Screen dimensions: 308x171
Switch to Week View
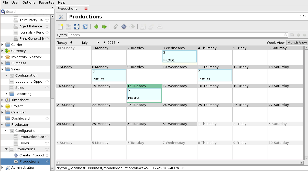276,42
